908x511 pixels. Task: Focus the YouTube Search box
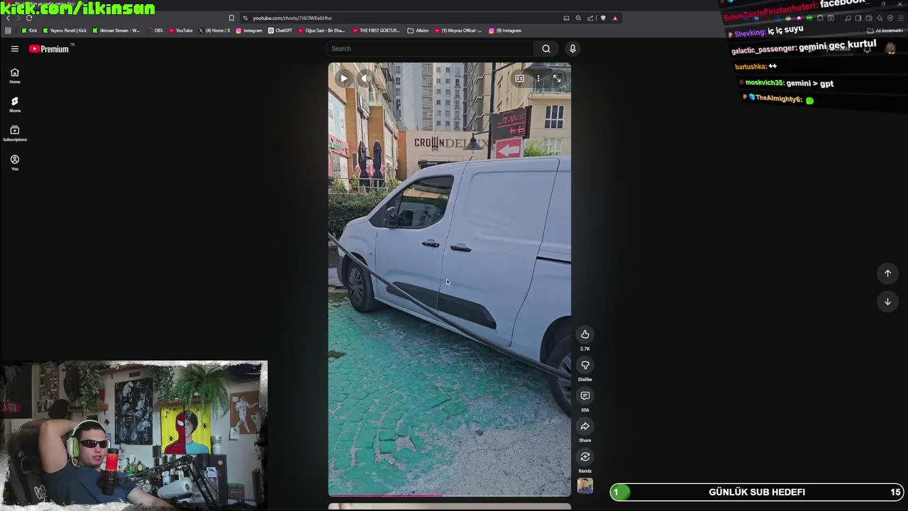(429, 48)
